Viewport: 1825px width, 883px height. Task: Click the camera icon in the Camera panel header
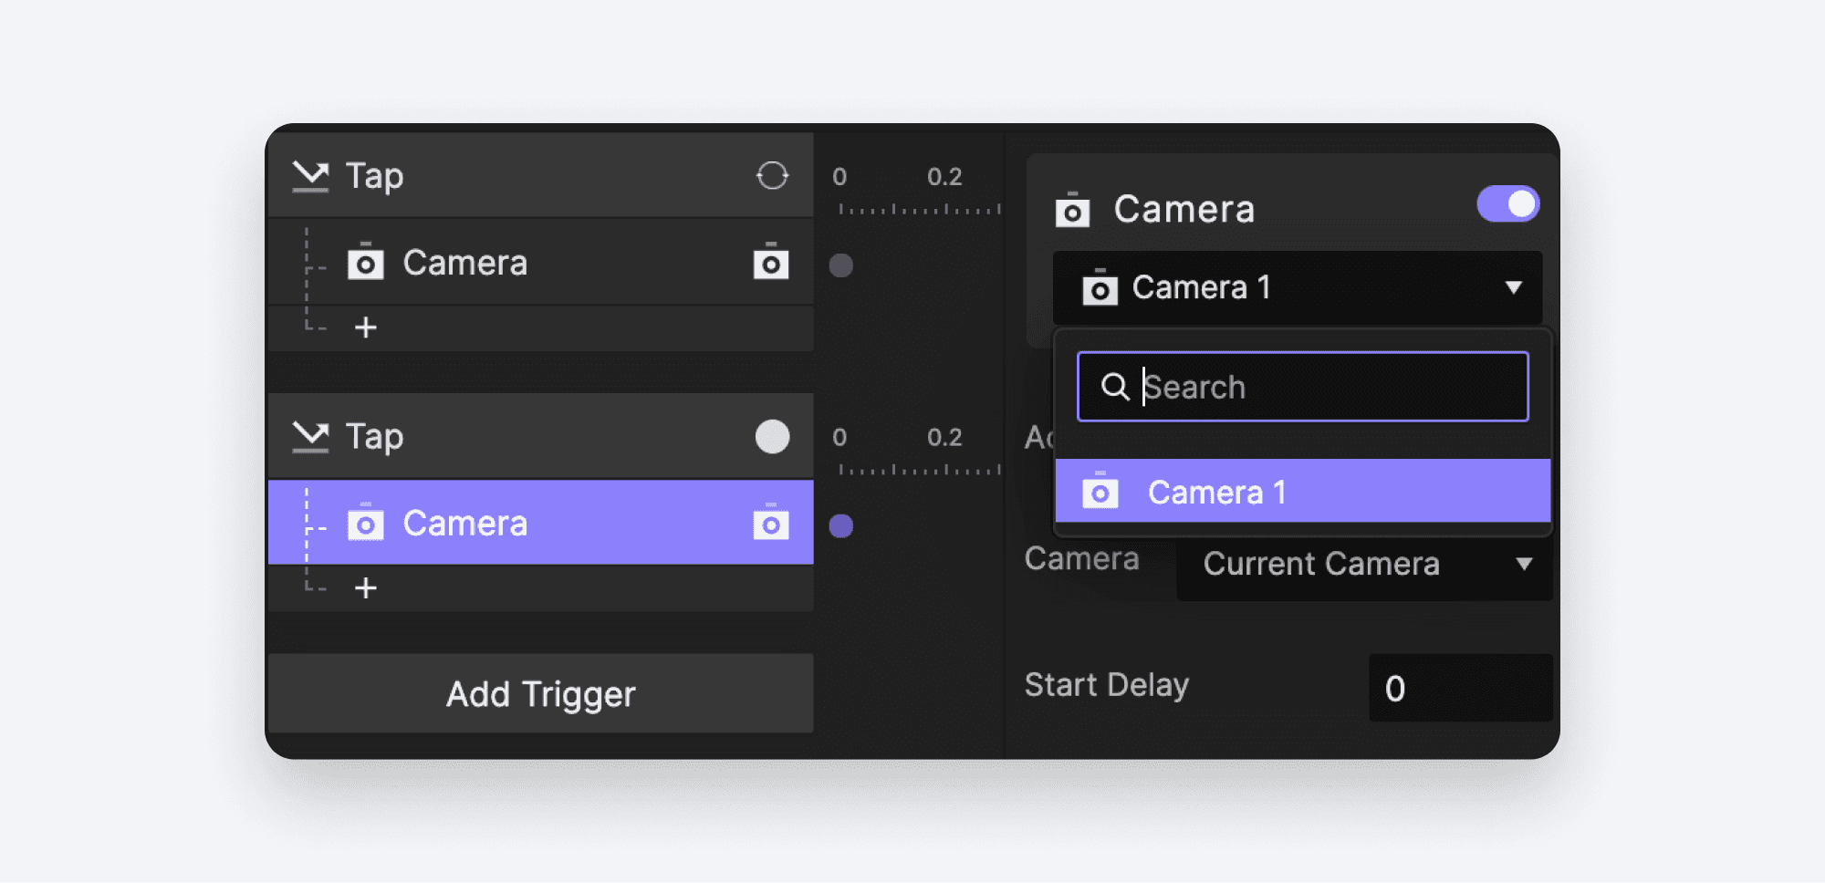click(x=1074, y=209)
